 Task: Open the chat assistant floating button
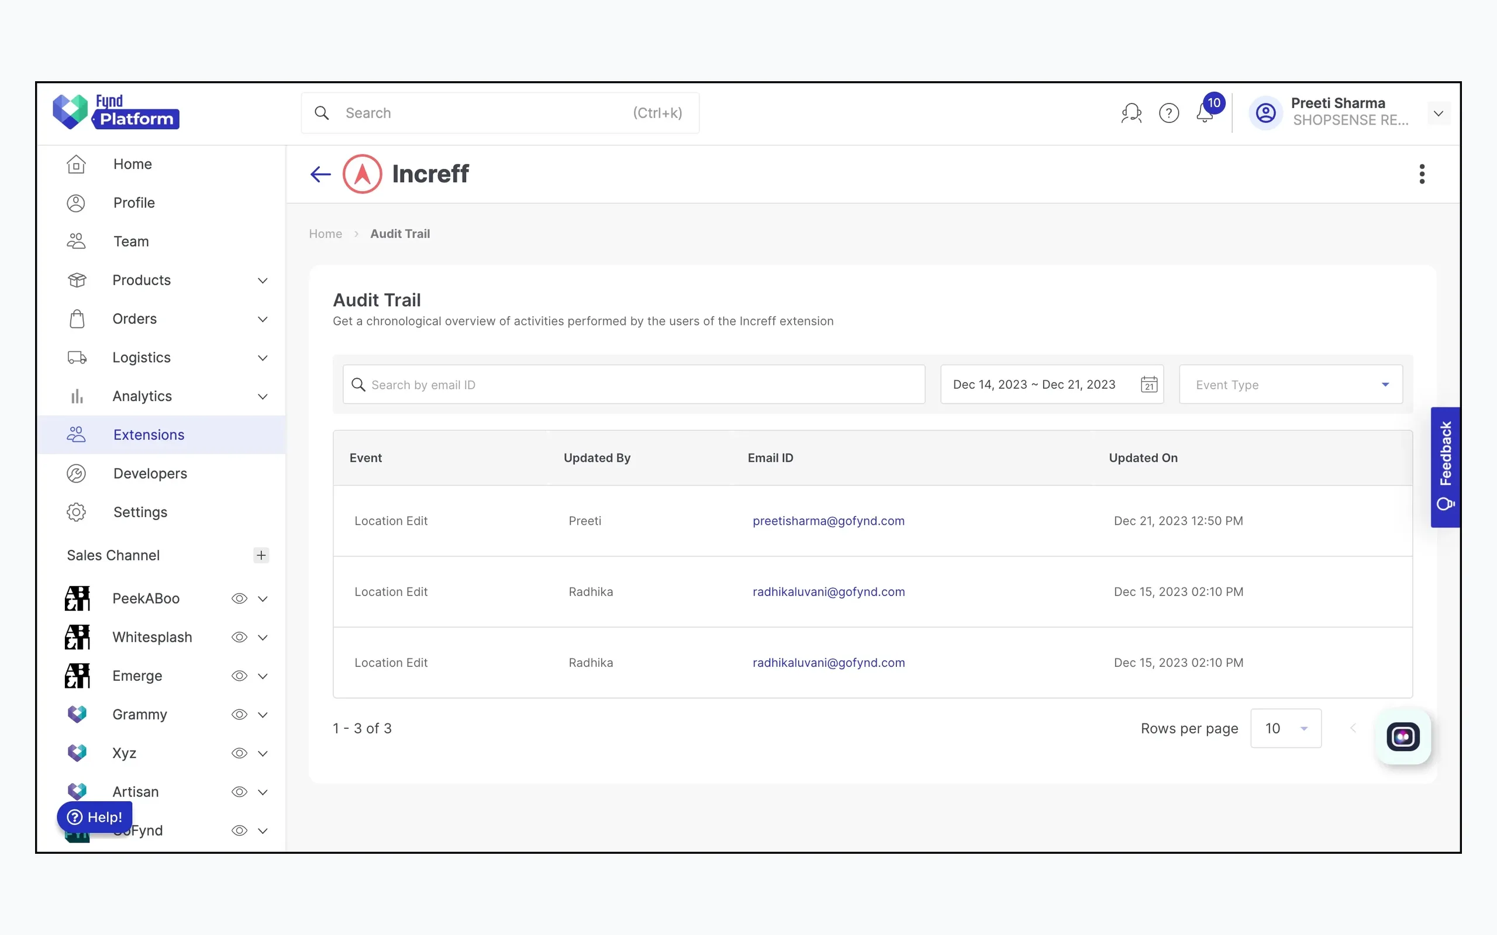click(1403, 736)
